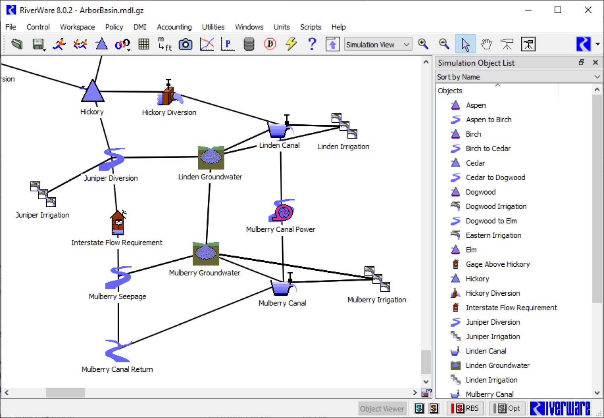Select the hand pan tool

coord(486,44)
